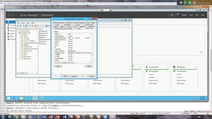Open Word from host taskbar

point(65,117)
